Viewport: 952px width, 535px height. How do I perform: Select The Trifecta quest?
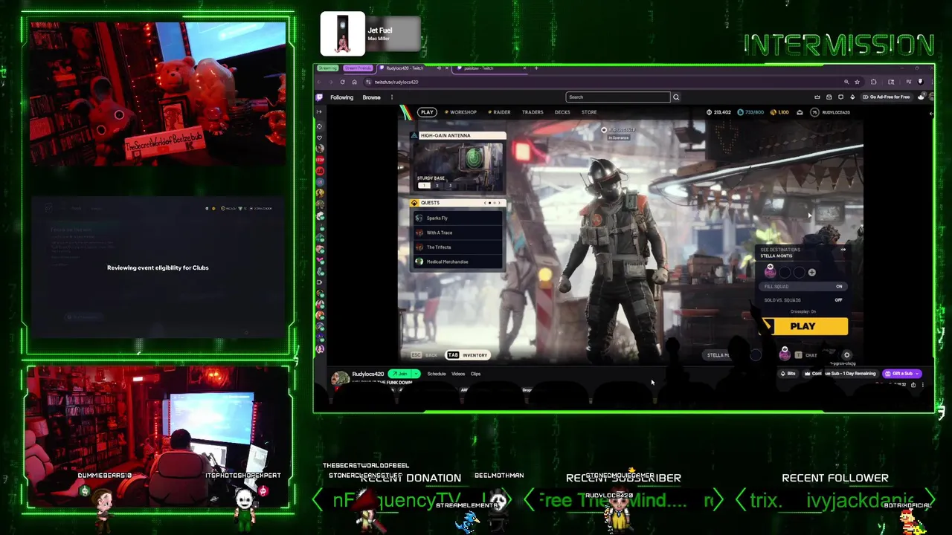point(459,247)
